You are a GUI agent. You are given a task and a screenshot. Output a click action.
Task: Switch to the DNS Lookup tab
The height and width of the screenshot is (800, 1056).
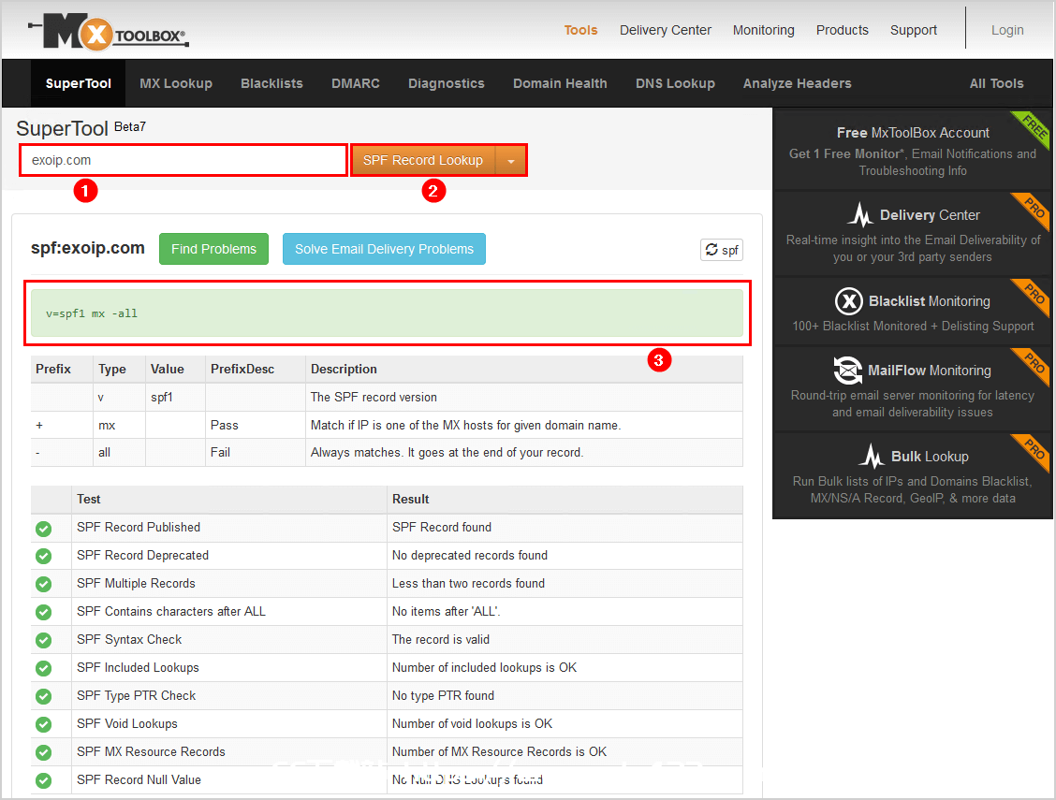[x=676, y=83]
